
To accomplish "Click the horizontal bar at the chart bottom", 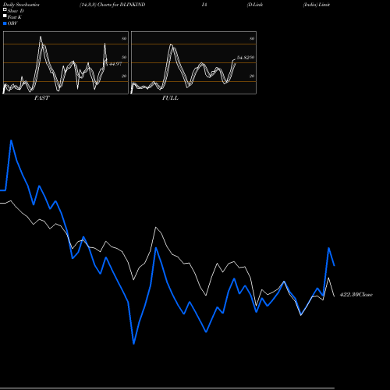I will [167, 388].
